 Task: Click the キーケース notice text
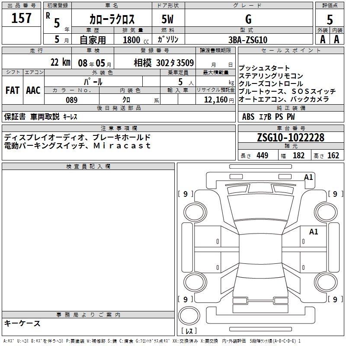22,323
